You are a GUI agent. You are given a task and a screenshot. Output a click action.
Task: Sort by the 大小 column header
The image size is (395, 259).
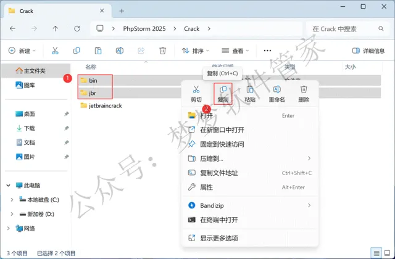tap(350, 67)
